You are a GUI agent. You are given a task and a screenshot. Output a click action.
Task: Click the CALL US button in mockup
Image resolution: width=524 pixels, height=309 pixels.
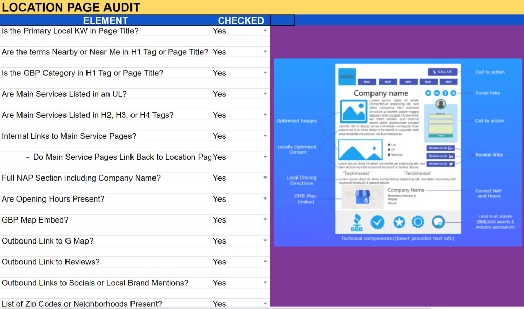[443, 72]
